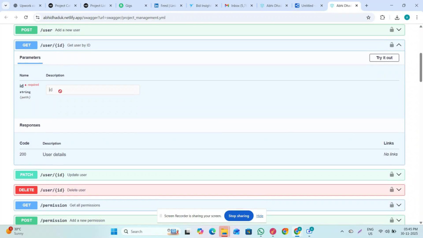The image size is (423, 238).
Task: Select the Parameters tab
Action: coord(30,57)
